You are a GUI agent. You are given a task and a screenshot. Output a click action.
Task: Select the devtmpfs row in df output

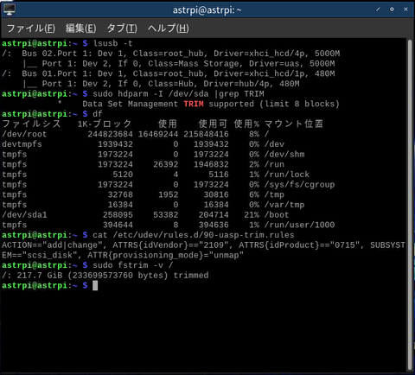(144, 144)
